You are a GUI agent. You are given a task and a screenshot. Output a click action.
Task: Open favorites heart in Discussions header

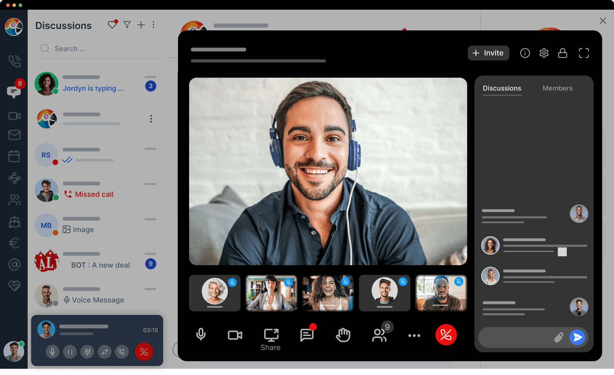tap(112, 25)
